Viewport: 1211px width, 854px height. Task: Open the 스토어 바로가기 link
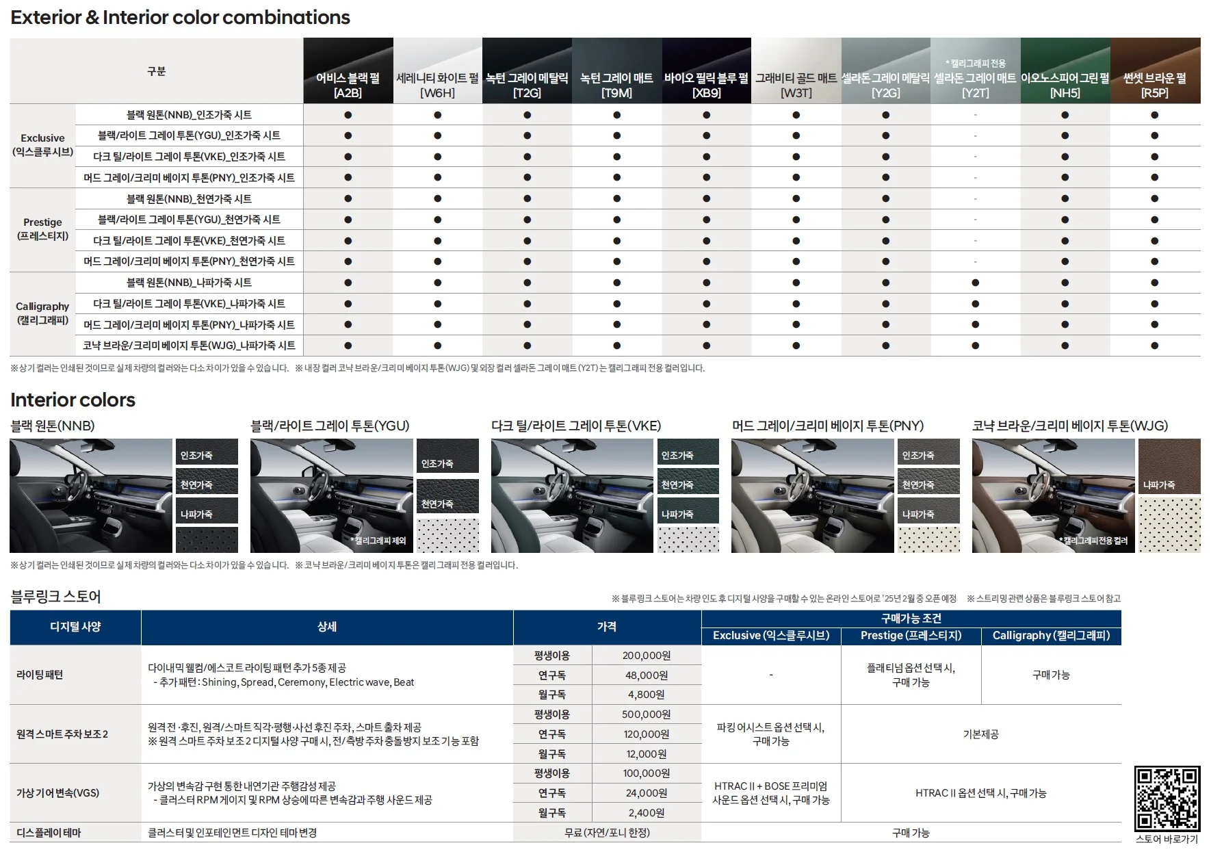pyautogui.click(x=1167, y=839)
